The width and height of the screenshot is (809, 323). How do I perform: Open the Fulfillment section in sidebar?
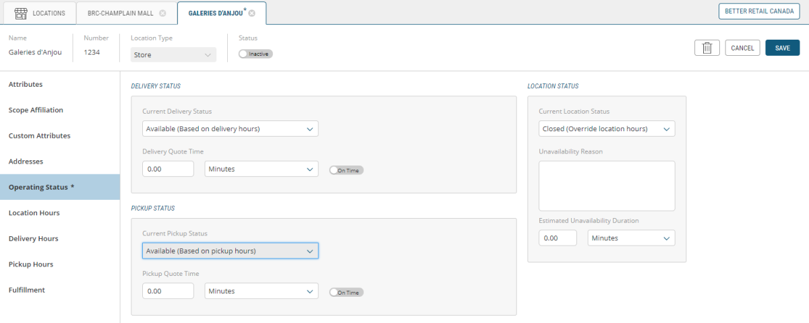(x=27, y=290)
